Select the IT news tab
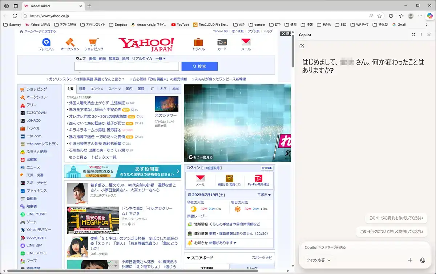 pyautogui.click(x=152, y=89)
